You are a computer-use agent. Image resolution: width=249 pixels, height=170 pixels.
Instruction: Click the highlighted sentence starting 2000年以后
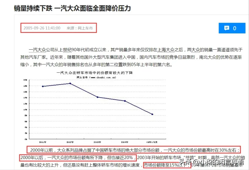[x=77, y=157]
